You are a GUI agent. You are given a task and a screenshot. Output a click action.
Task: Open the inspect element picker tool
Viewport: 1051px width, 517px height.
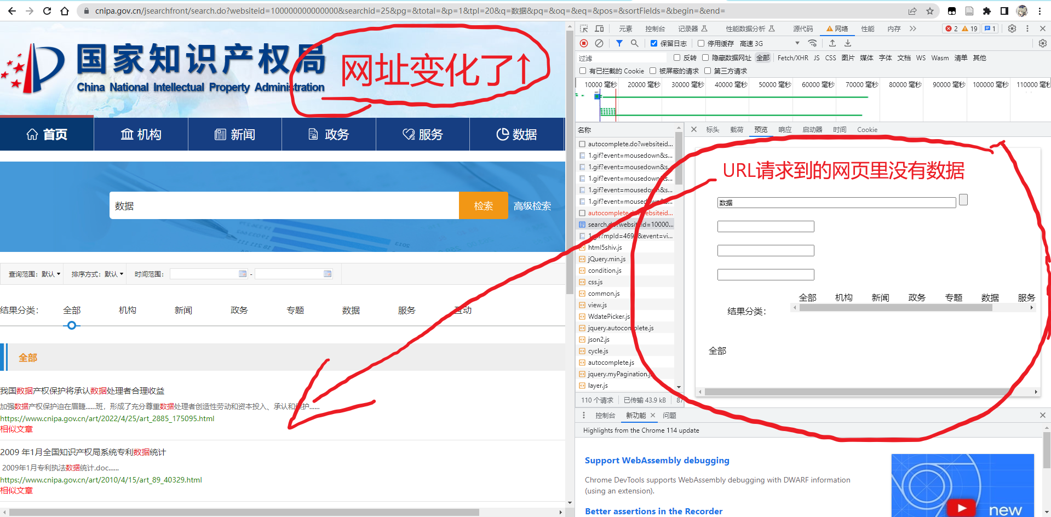pyautogui.click(x=584, y=28)
